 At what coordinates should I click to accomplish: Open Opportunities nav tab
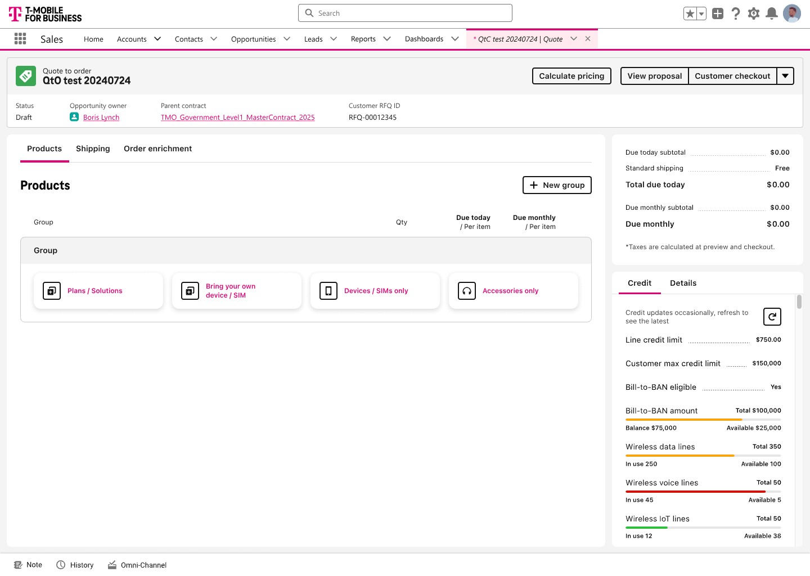pos(253,39)
